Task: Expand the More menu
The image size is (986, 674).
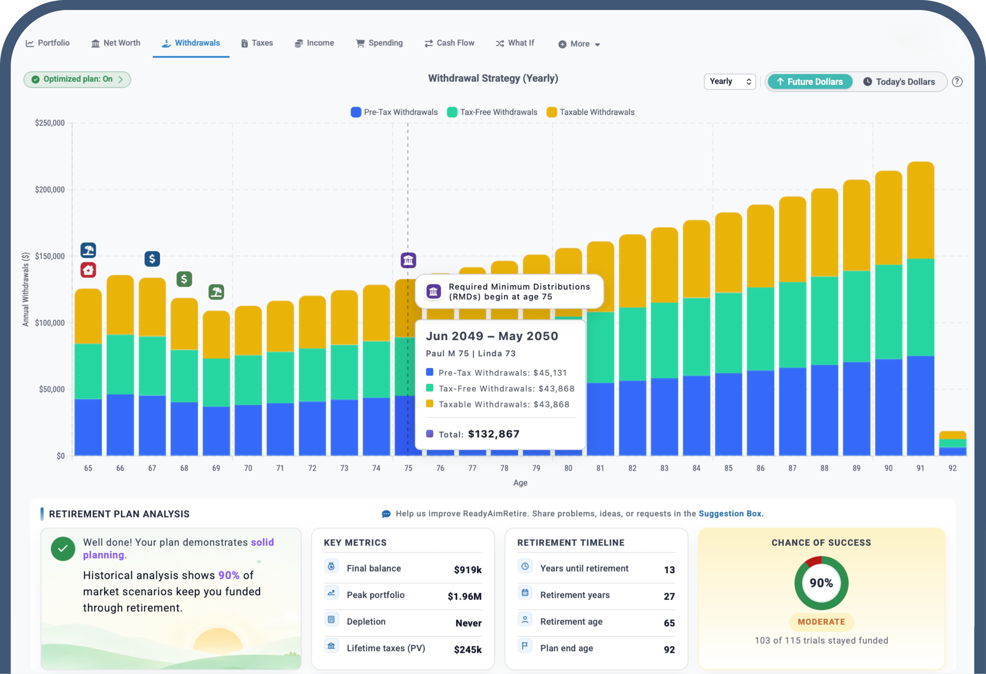Action: click(579, 44)
